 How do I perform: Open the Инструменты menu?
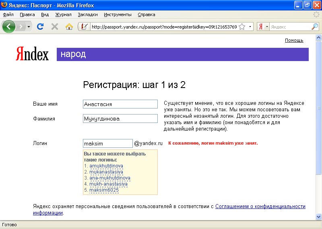click(x=118, y=14)
